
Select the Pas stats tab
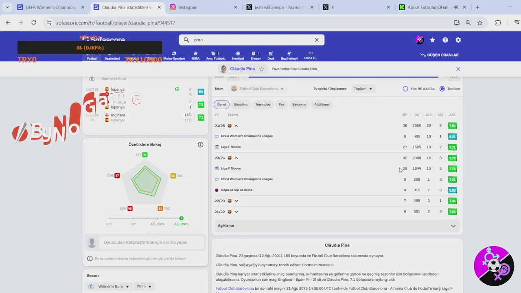[x=281, y=105]
